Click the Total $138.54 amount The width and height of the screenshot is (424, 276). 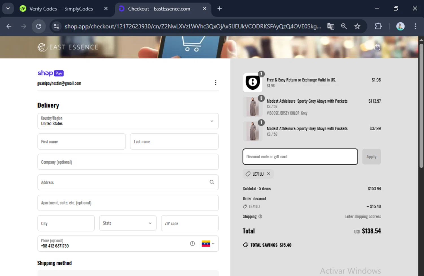pyautogui.click(x=371, y=231)
